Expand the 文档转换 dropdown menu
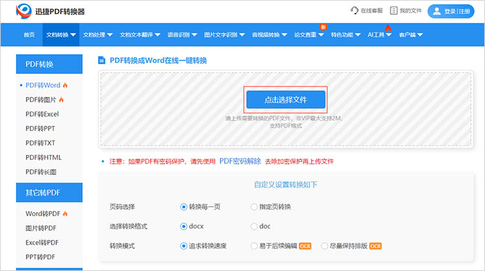 (x=61, y=35)
